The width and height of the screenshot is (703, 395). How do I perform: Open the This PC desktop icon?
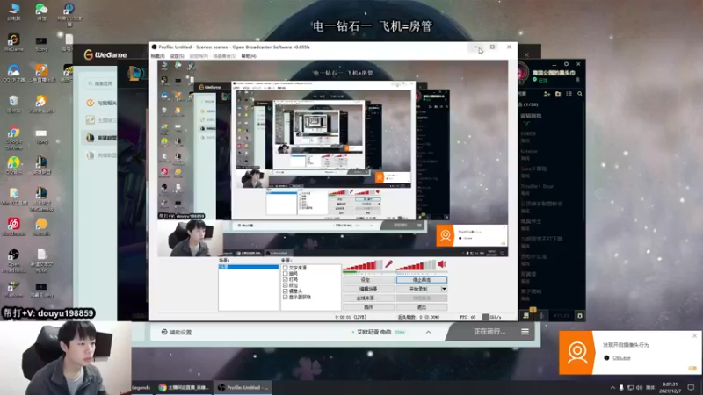pyautogui.click(x=14, y=12)
